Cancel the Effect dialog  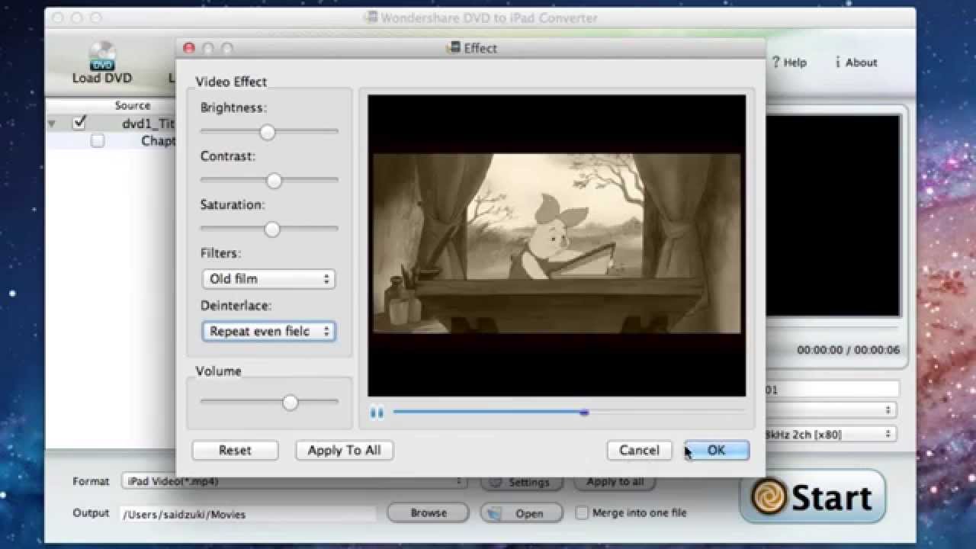coord(639,450)
